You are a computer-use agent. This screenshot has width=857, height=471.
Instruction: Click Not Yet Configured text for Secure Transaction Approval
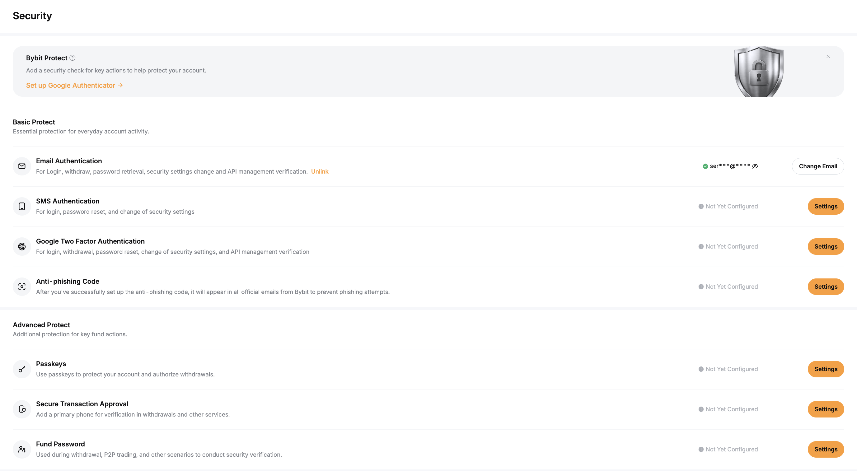732,409
